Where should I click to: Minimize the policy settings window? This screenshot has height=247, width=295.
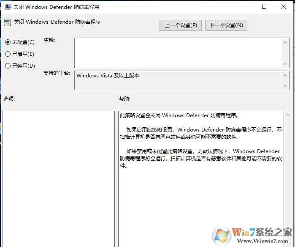245,7
